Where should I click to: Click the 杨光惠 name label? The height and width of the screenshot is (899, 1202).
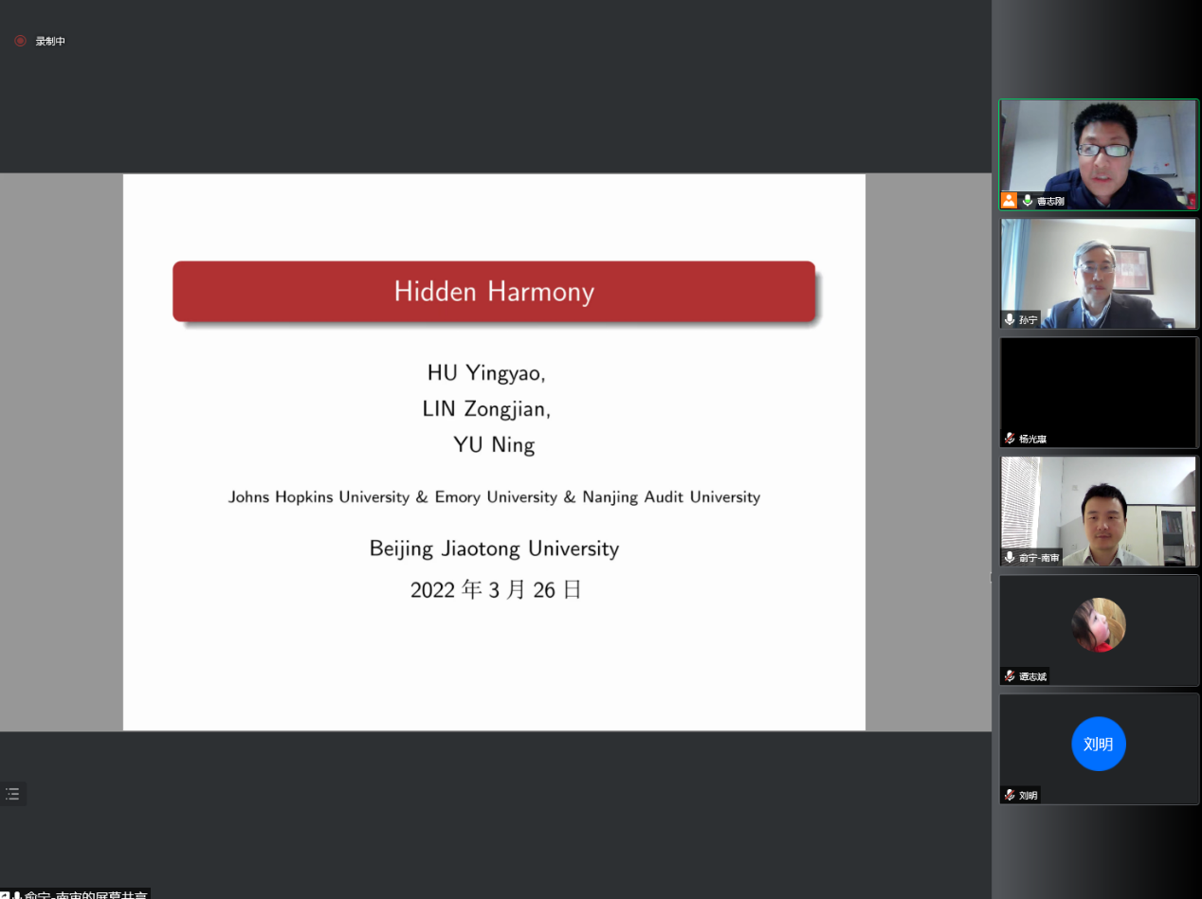click(1033, 439)
